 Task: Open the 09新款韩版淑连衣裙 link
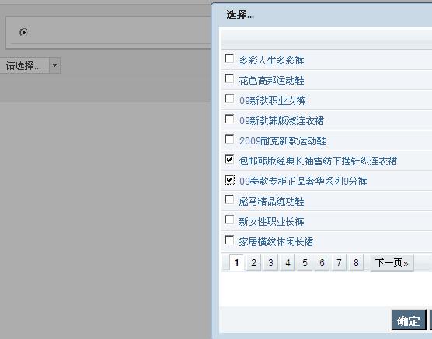coord(281,120)
